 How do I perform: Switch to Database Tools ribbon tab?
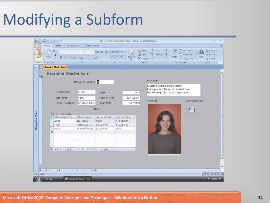click(x=92, y=45)
